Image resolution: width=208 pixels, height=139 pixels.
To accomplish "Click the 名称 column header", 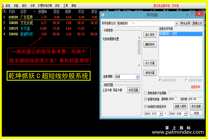I will click(x=23, y=12).
